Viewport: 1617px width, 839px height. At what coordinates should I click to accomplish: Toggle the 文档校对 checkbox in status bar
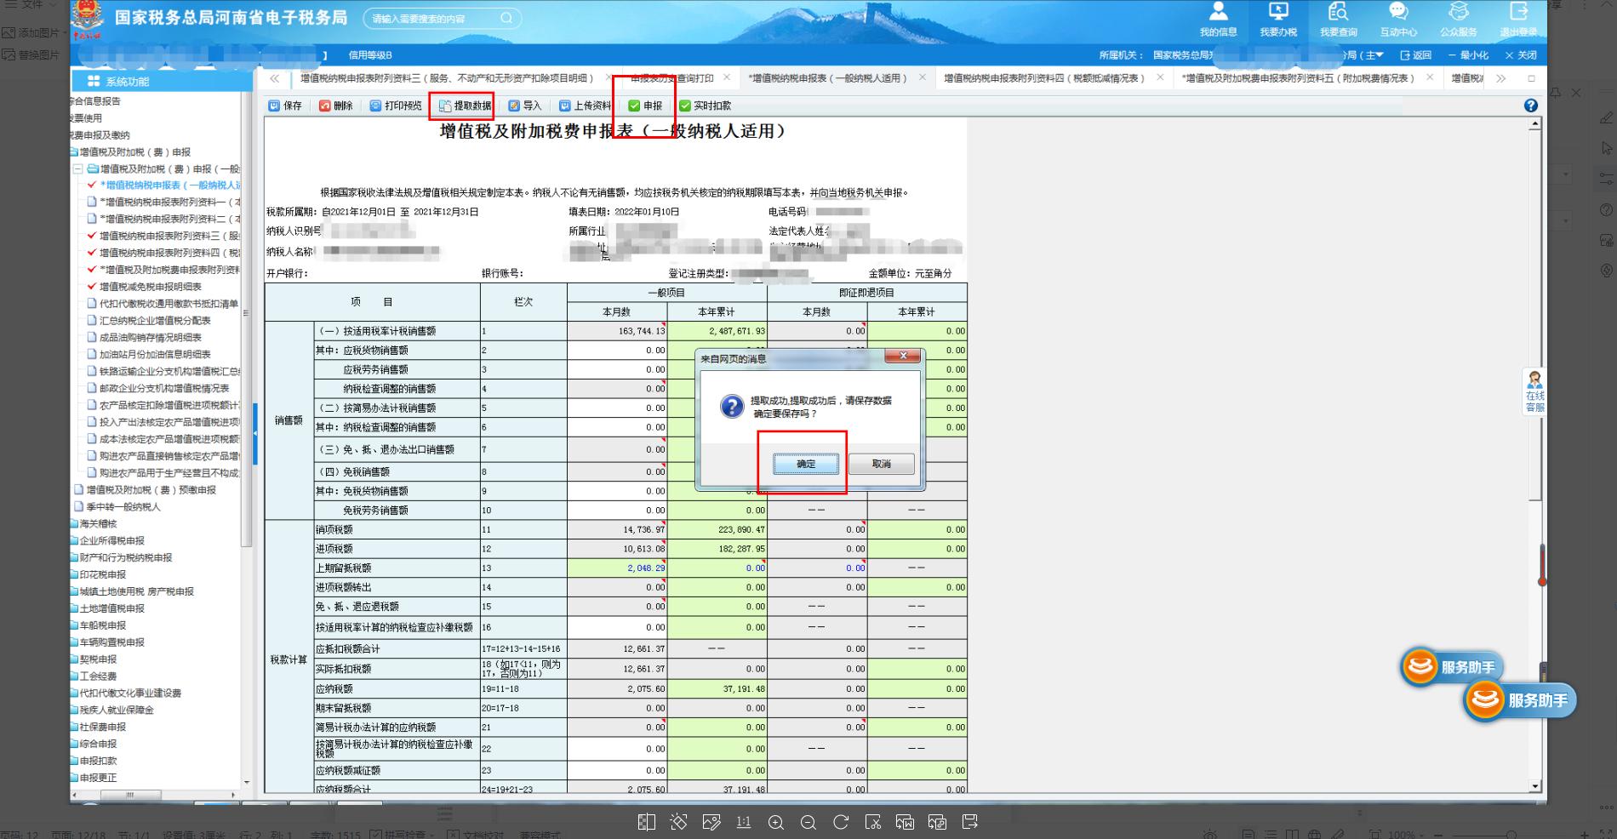[x=451, y=834]
